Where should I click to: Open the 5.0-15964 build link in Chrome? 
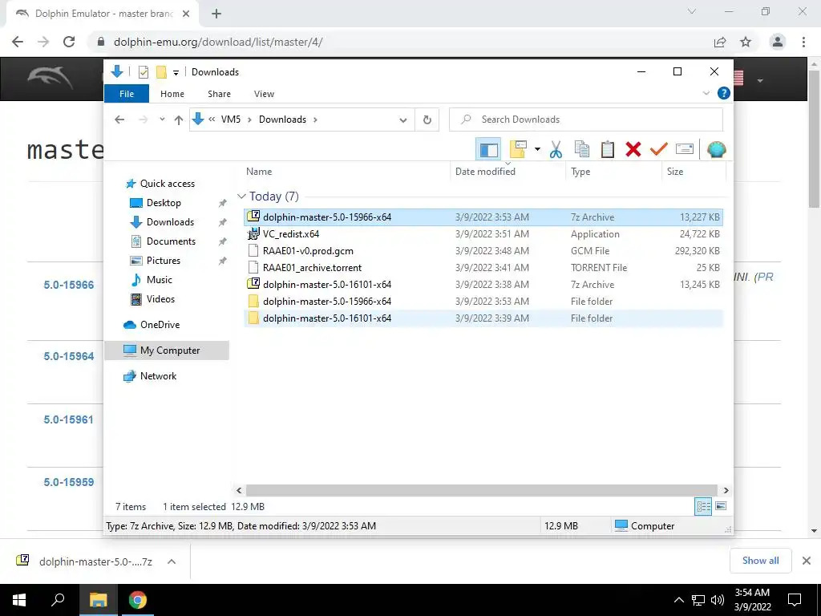tap(69, 356)
